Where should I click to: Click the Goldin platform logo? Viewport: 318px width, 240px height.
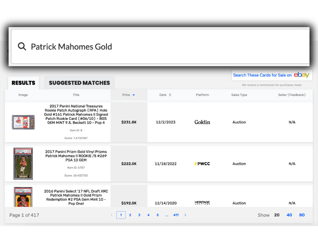(x=202, y=122)
